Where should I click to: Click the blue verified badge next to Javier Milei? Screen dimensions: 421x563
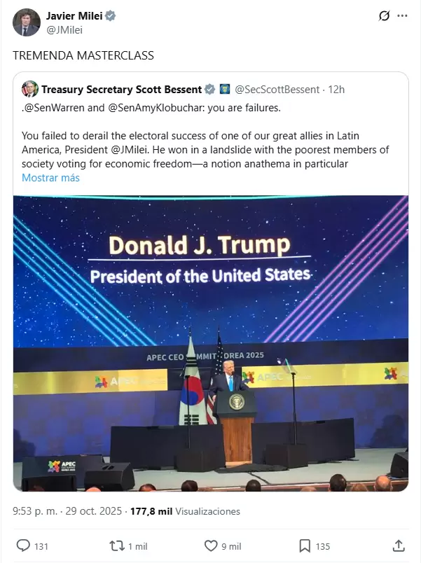pyautogui.click(x=110, y=16)
